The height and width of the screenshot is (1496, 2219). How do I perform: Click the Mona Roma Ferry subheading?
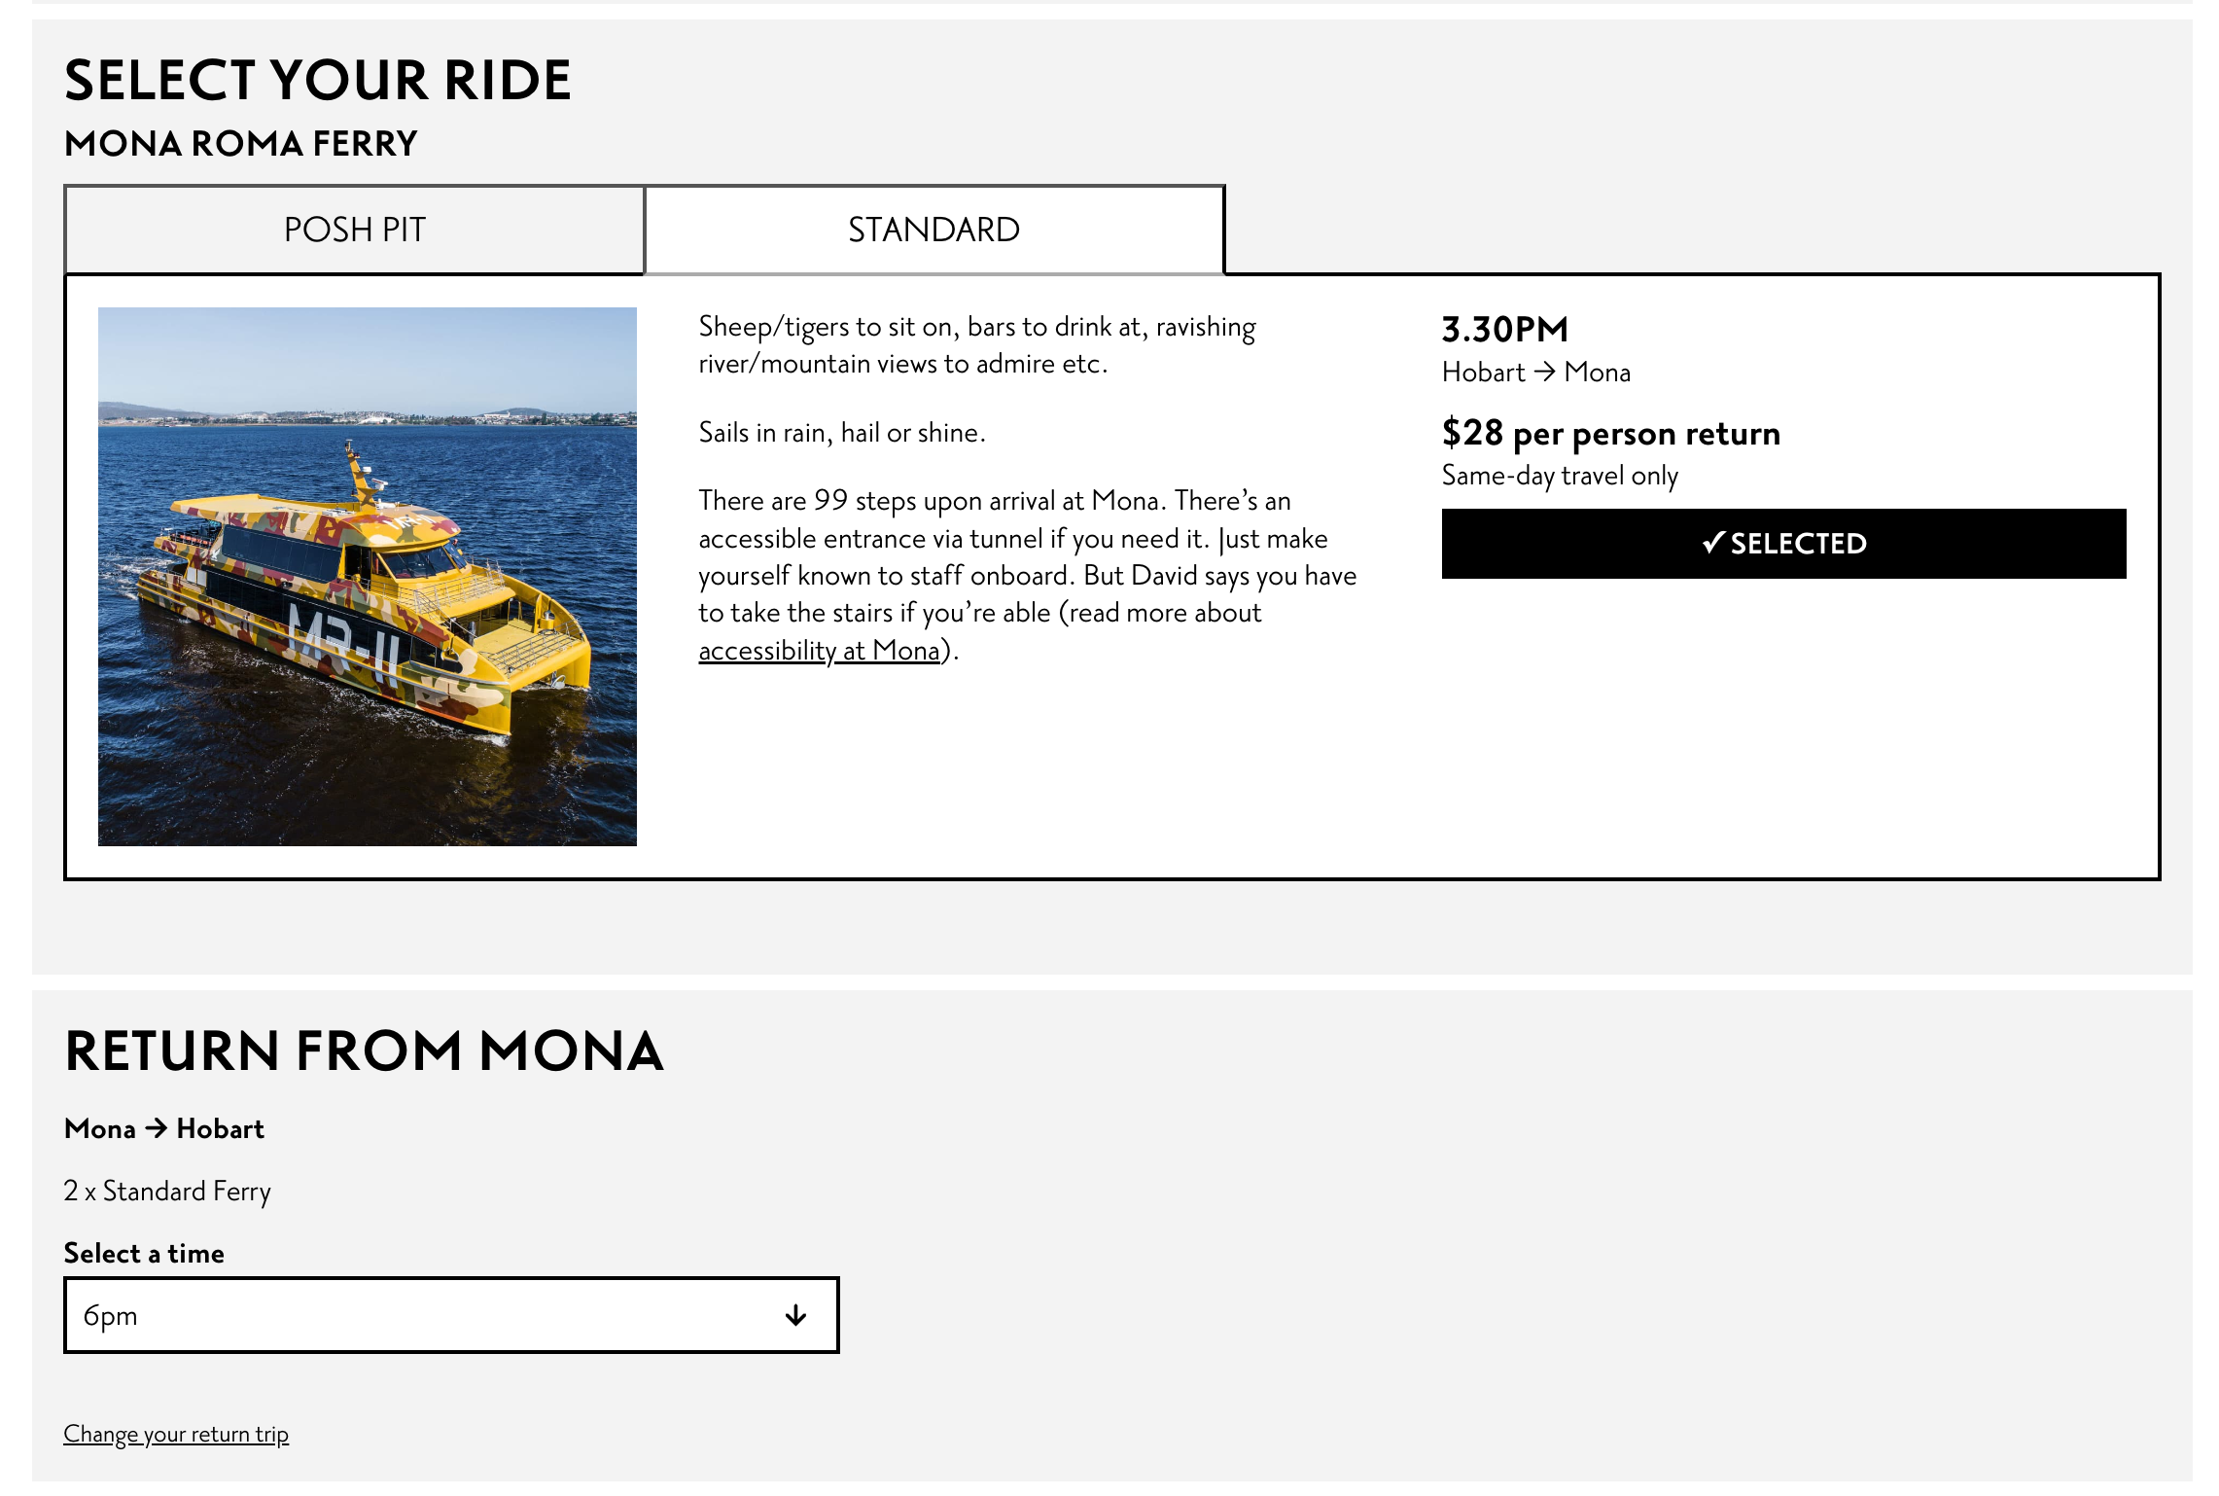click(241, 144)
